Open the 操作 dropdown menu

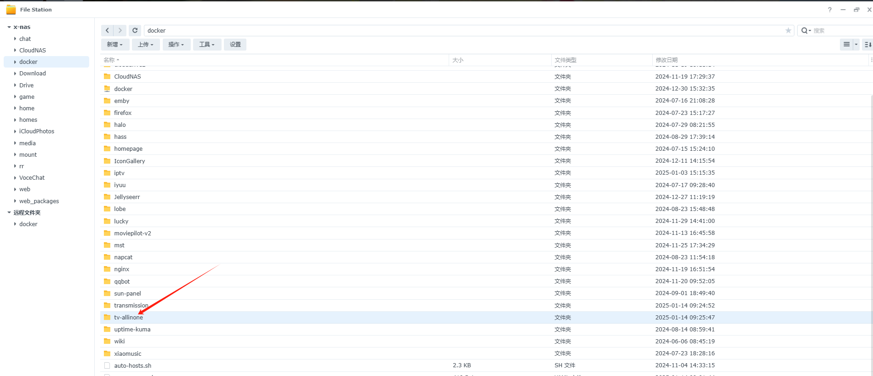coord(176,45)
